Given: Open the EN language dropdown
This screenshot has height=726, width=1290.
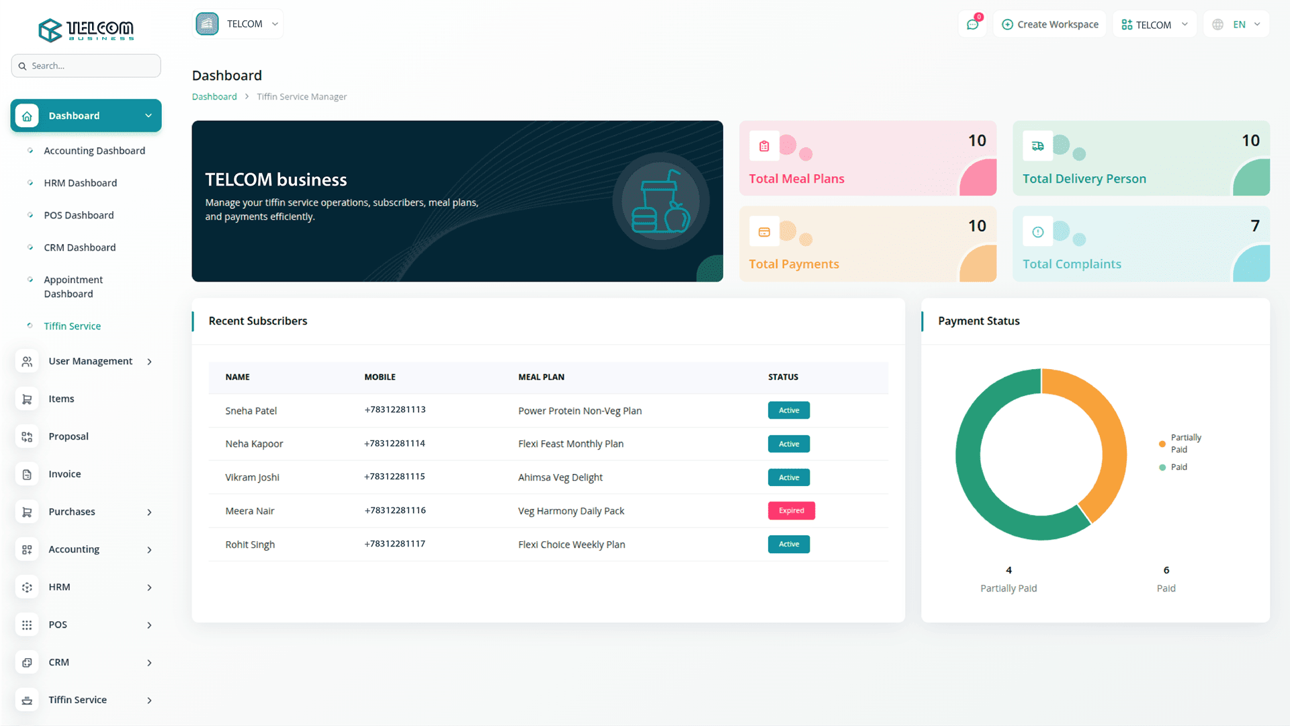Looking at the screenshot, I should coord(1237,25).
